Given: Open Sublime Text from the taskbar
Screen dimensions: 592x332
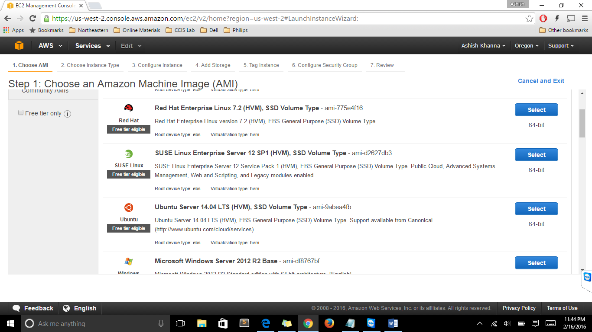Looking at the screenshot, I should tap(244, 323).
